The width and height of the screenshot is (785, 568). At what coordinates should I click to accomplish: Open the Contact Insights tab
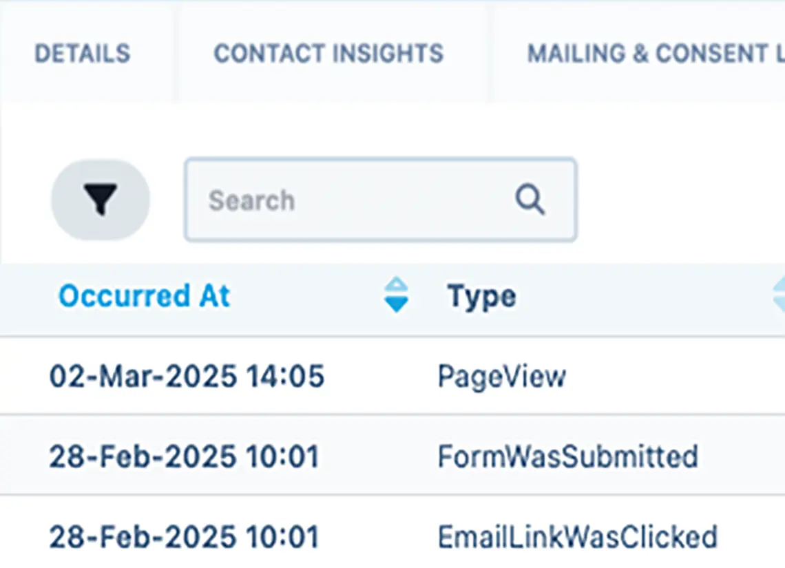pyautogui.click(x=328, y=54)
